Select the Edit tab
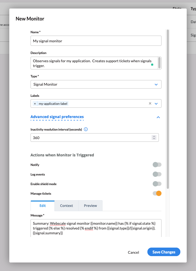Screen dimensions: 196x271 pos(42,206)
